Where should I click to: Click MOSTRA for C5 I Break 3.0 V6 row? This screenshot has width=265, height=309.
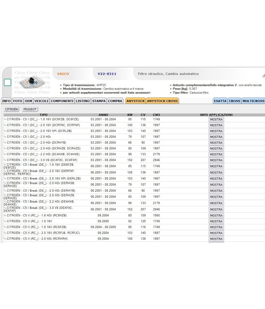tap(216, 210)
